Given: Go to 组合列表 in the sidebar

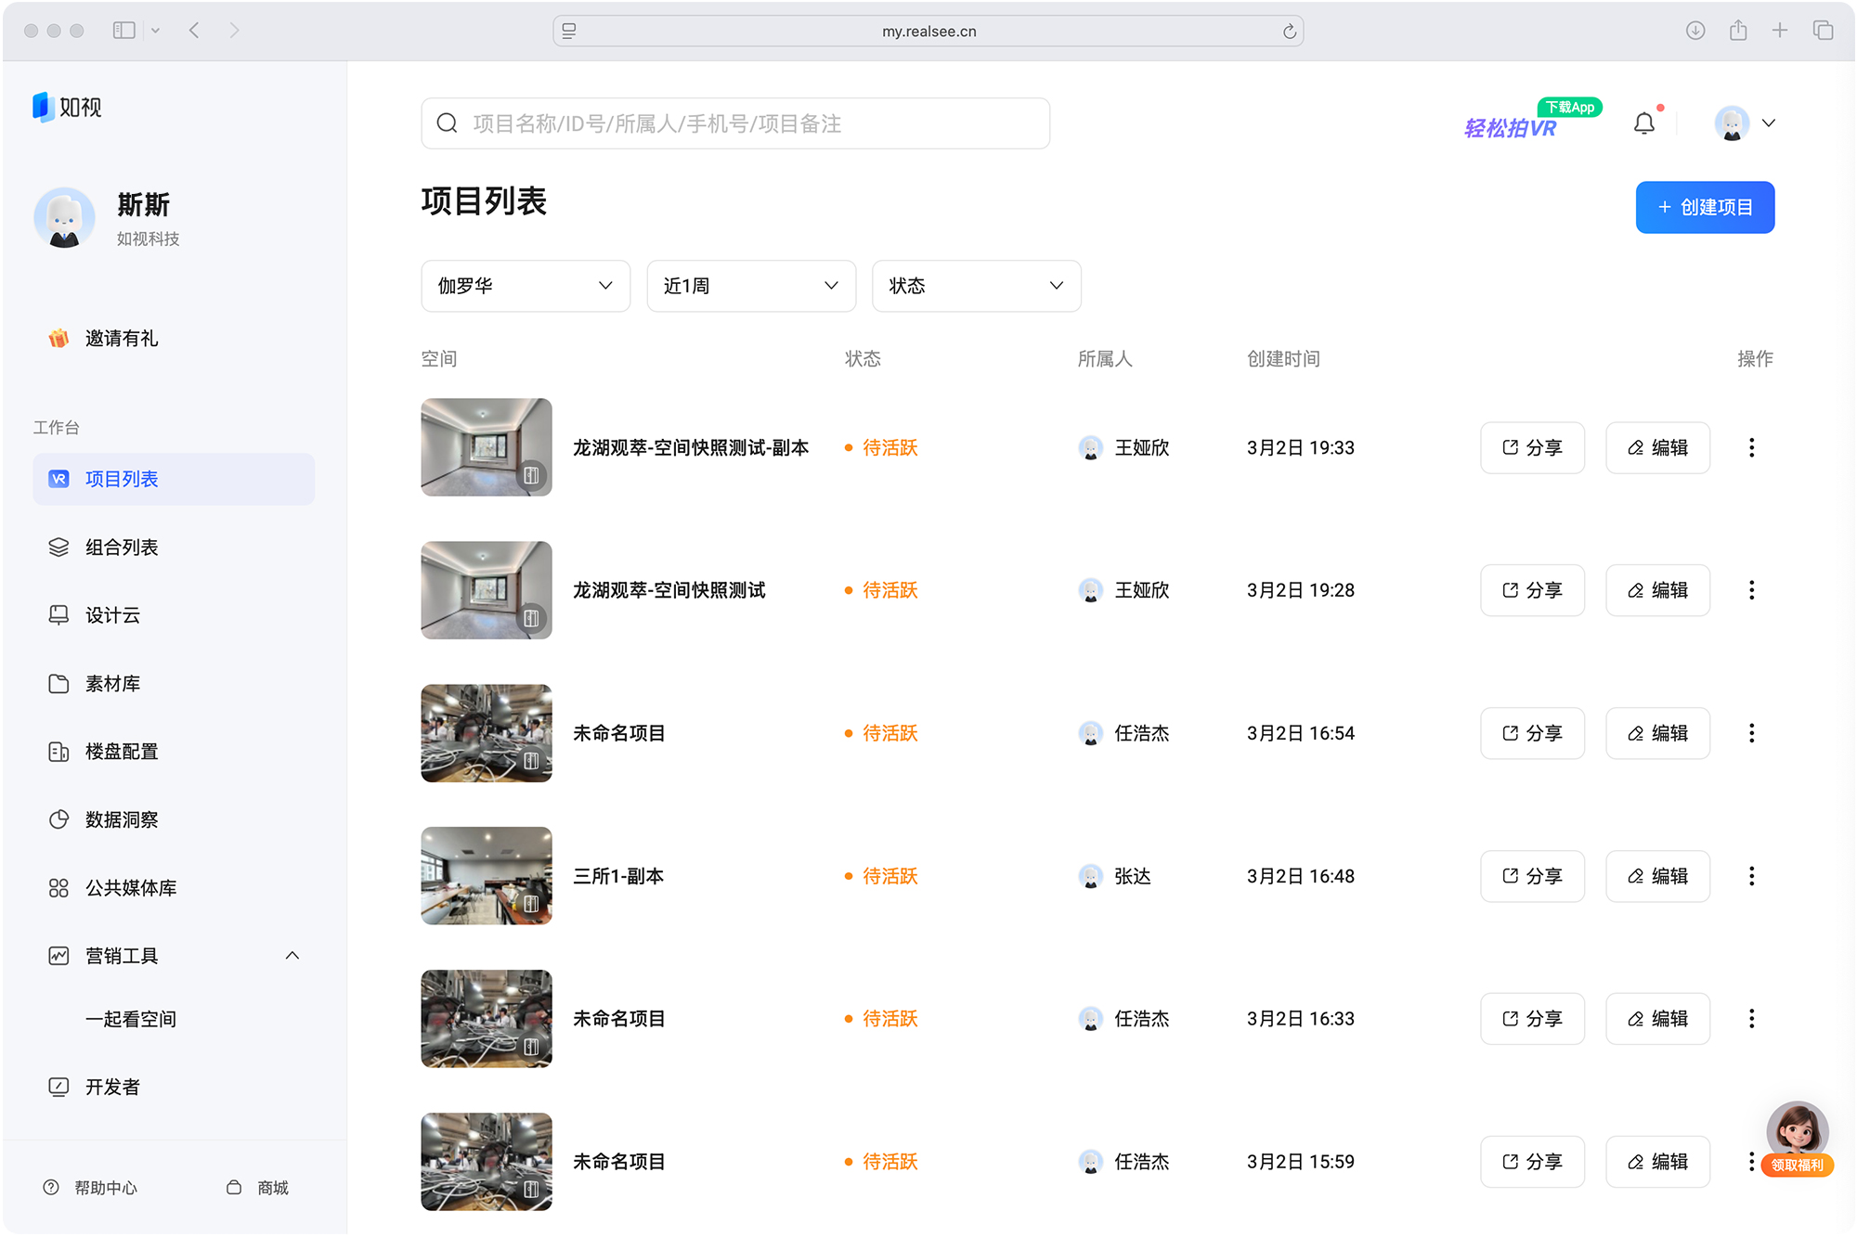Looking at the screenshot, I should click(122, 548).
